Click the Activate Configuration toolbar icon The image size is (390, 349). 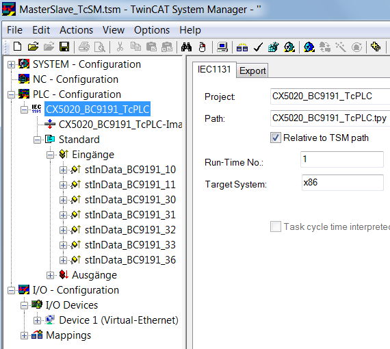(x=274, y=47)
